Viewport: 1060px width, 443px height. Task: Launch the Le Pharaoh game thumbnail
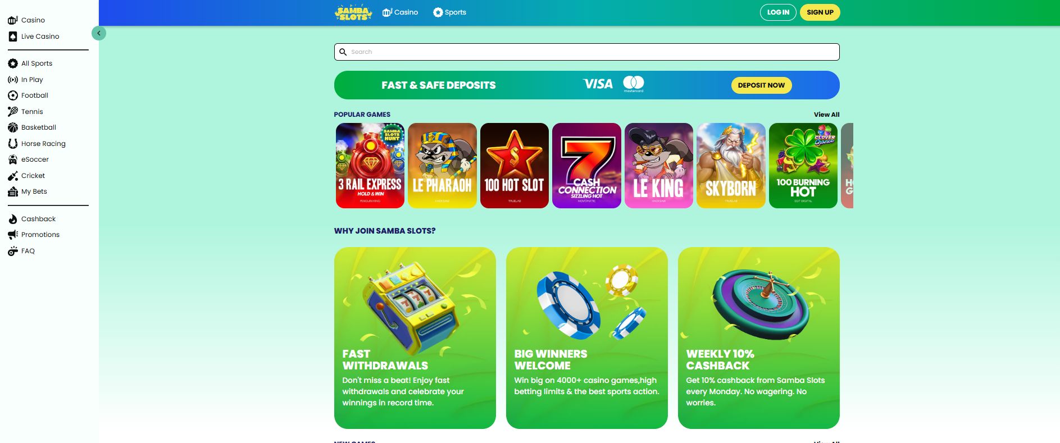pyautogui.click(x=442, y=166)
